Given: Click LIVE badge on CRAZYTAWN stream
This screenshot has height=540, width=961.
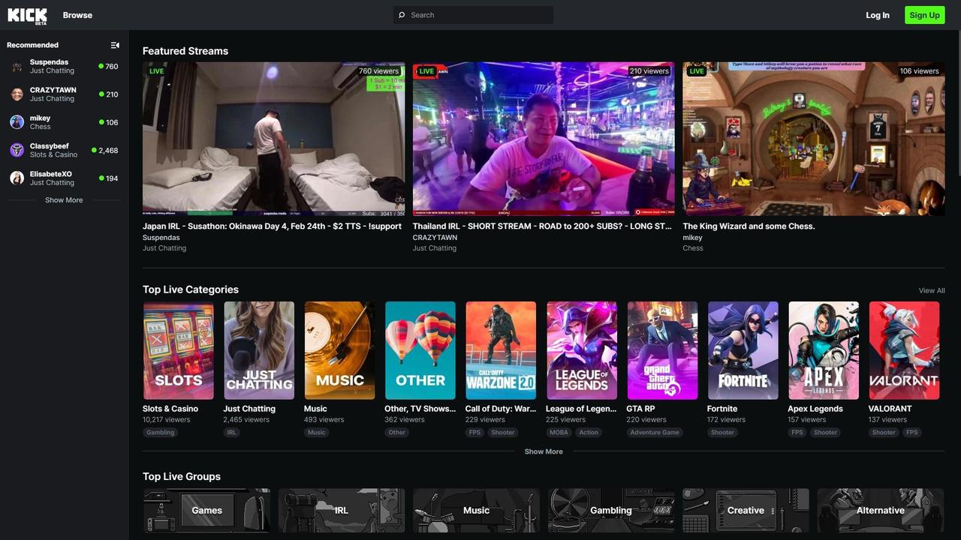Looking at the screenshot, I should (426, 71).
